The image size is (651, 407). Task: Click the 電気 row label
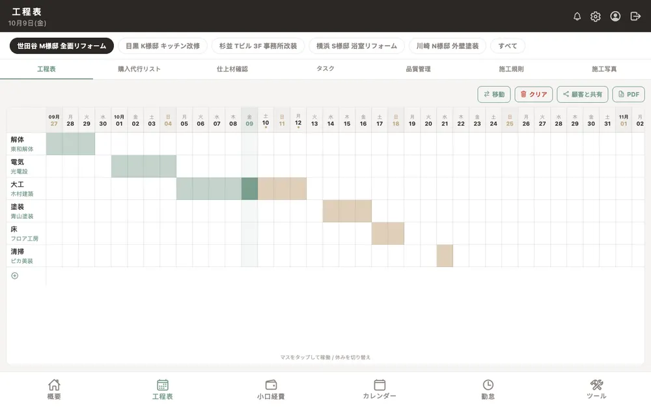(x=26, y=166)
